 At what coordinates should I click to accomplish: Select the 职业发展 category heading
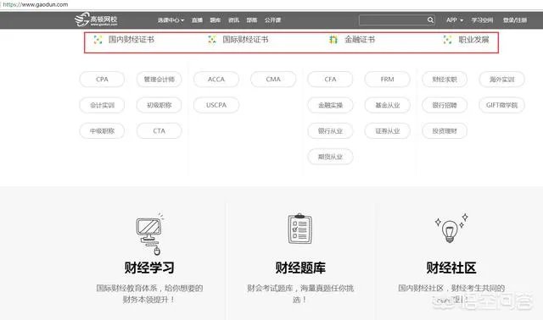tap(473, 40)
